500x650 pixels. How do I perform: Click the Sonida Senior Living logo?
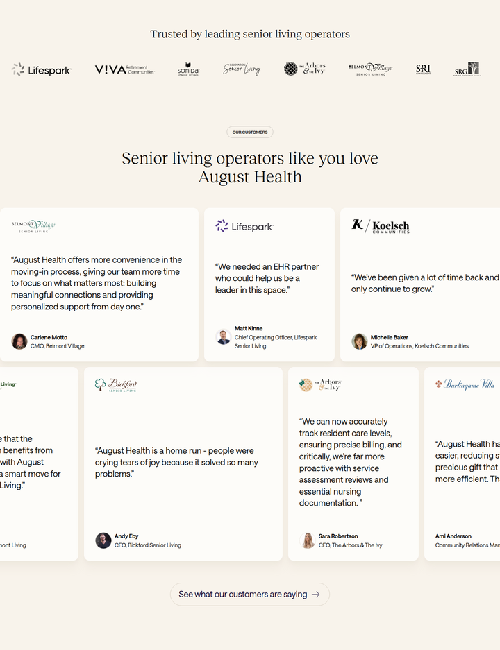click(188, 69)
